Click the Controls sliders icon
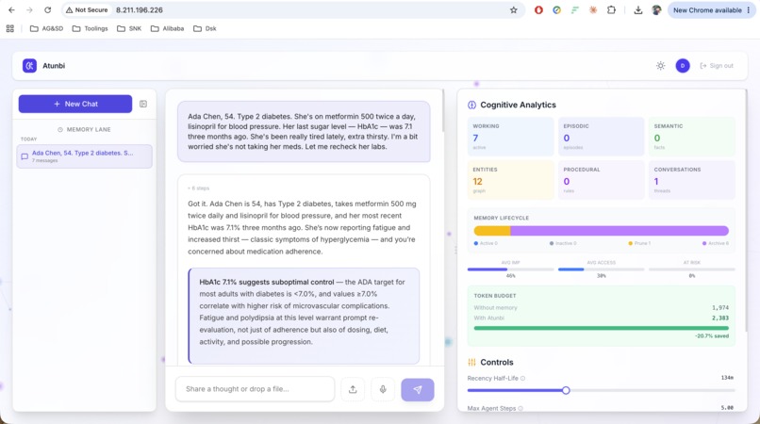The height and width of the screenshot is (424, 760). 471,362
